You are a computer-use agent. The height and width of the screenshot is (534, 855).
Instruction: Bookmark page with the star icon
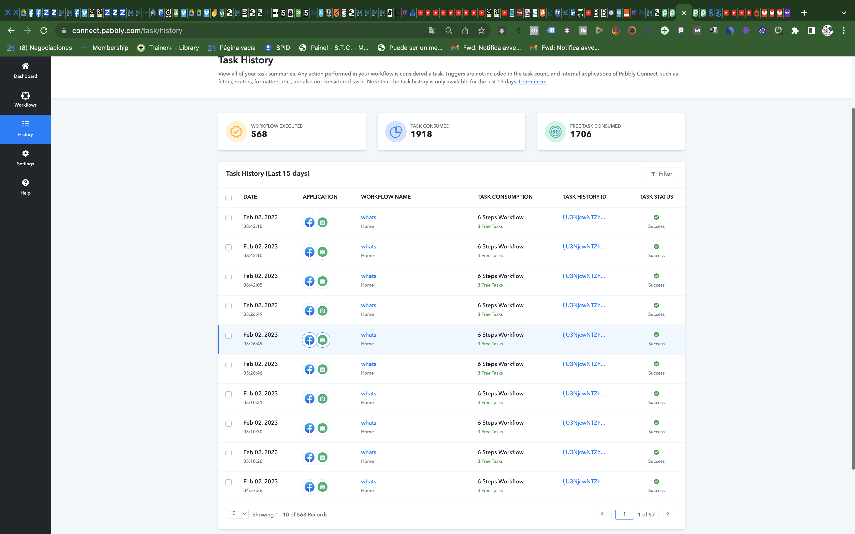[x=481, y=31]
